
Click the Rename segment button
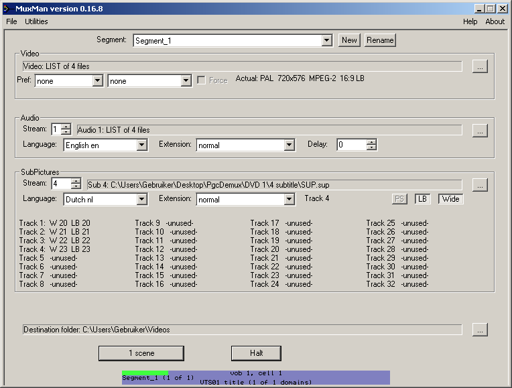pos(380,40)
